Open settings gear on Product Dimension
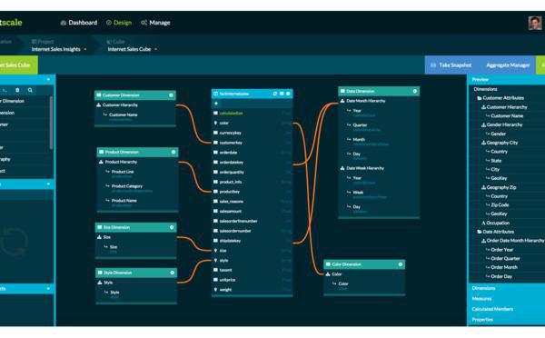 (173, 152)
